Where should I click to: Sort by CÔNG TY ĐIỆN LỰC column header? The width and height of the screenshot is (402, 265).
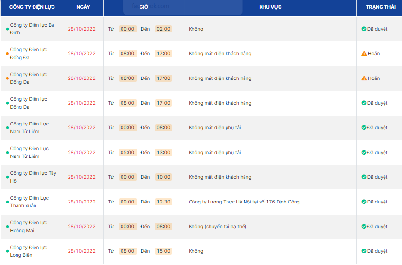coord(32,7)
